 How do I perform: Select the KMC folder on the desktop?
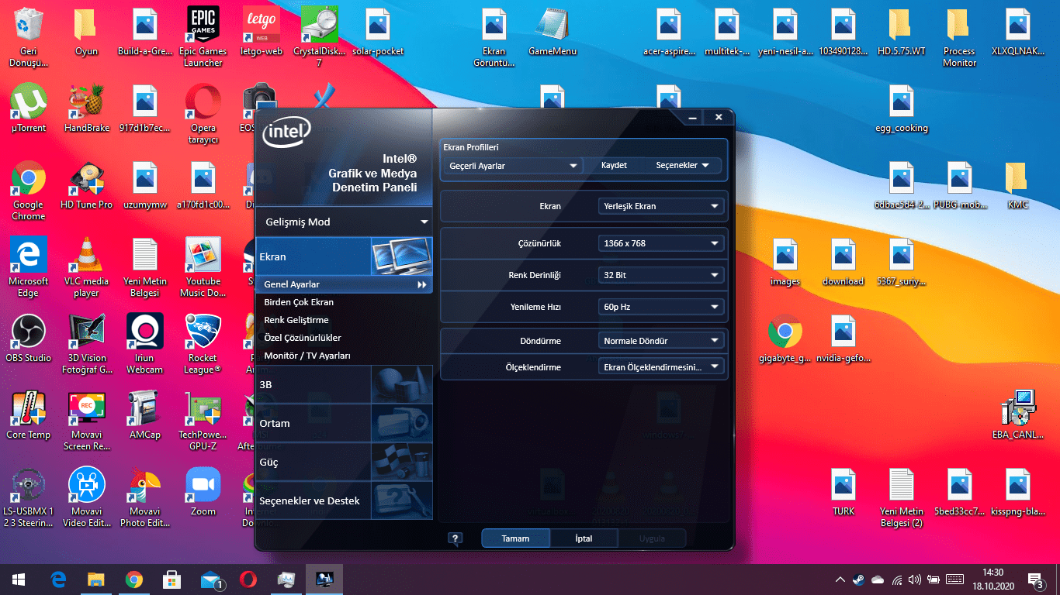[x=1018, y=185]
